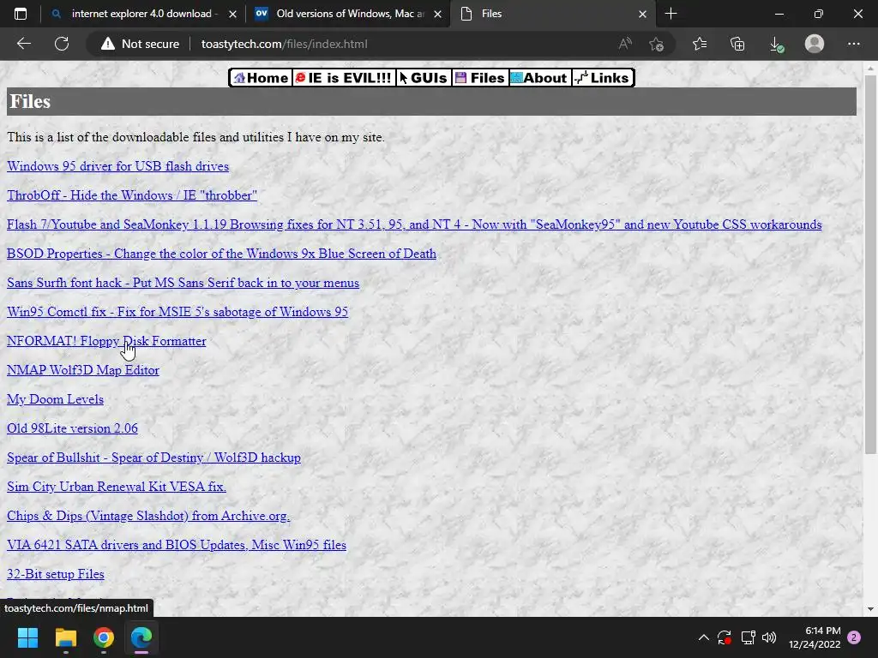Launch Google Chrome from the taskbar
Screen dimensions: 878x658
pyautogui.click(x=104, y=637)
